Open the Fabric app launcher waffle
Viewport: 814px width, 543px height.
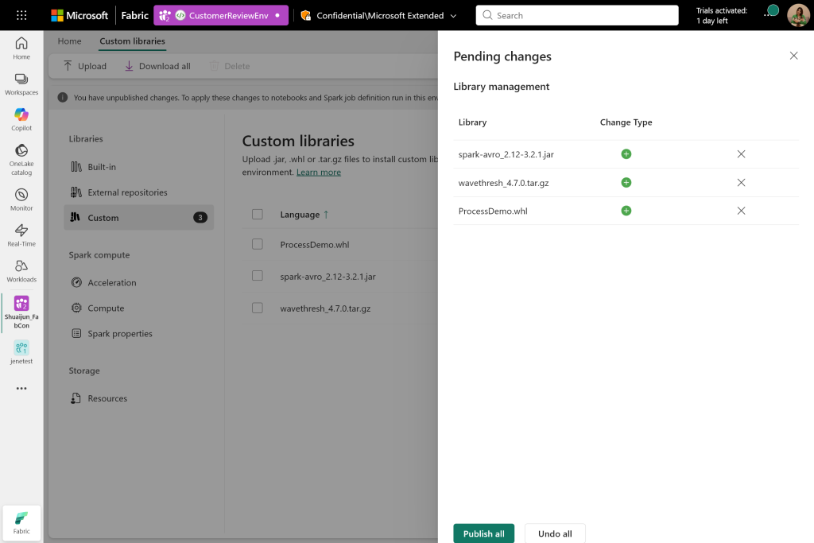(x=21, y=14)
